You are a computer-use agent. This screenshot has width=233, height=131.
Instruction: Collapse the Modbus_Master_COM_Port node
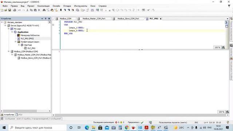[x=12, y=55]
